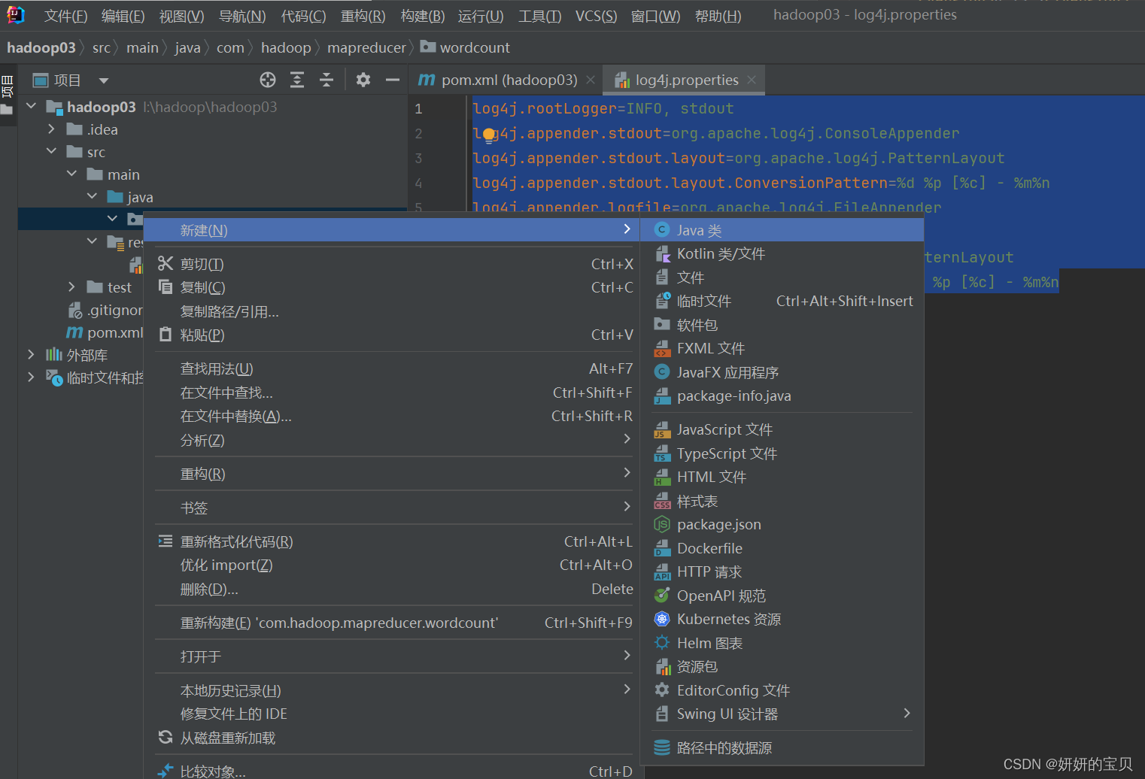1145x779 pixels.
Task: Select pom.xml file in project tree
Action: [114, 332]
